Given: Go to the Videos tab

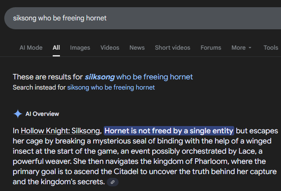Looking at the screenshot, I should pyautogui.click(x=110, y=48).
